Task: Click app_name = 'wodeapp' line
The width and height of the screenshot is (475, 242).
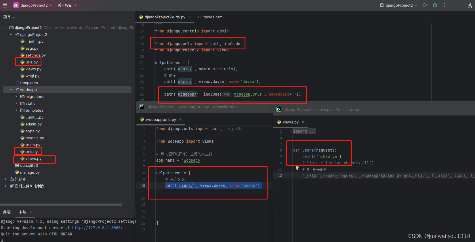Action: pyautogui.click(x=179, y=160)
